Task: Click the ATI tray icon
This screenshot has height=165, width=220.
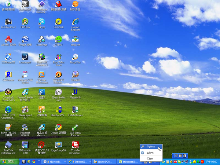Action: point(175,162)
